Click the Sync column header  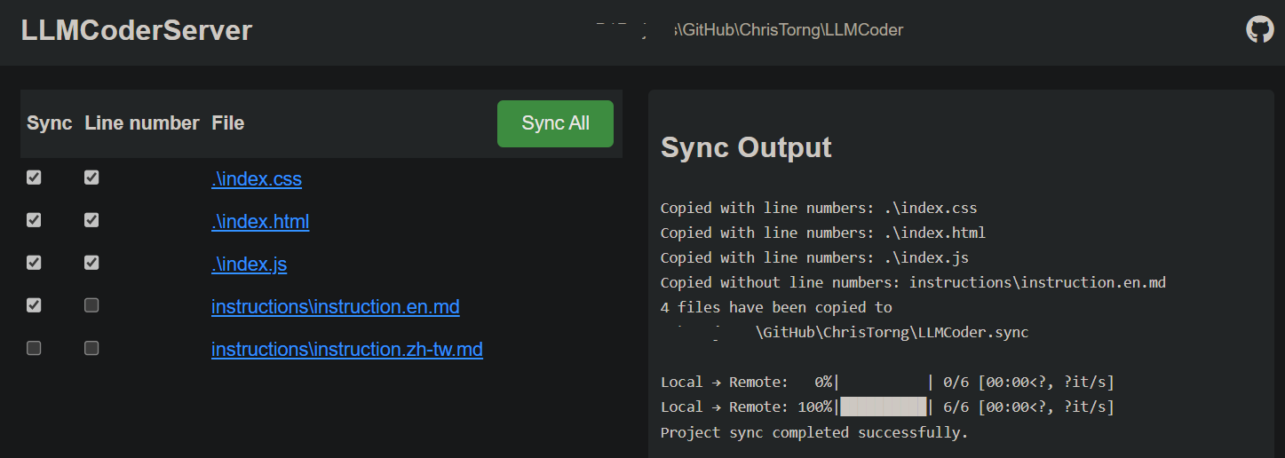coord(50,123)
